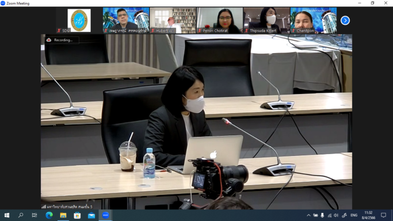Select Pensri Chotirat's video thumbnail
Screen dimensions: 393x221
[x=220, y=21]
